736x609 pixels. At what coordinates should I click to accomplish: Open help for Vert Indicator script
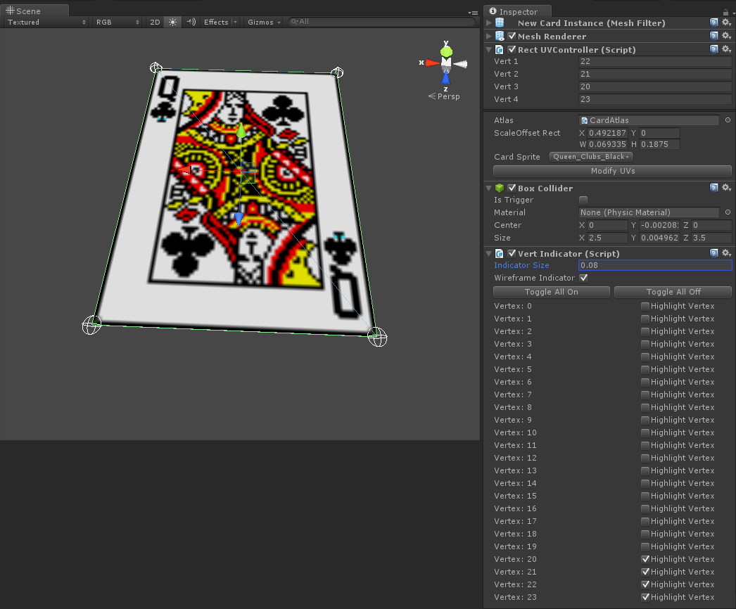point(713,253)
